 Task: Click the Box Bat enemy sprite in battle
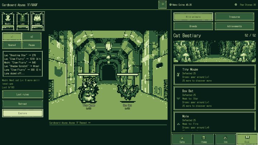tap(128, 93)
